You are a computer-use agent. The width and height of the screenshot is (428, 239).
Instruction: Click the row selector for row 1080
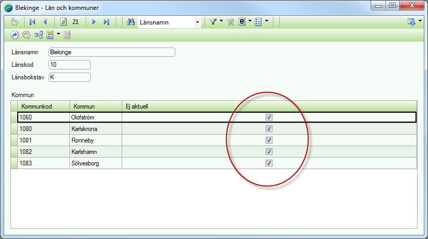point(14,129)
